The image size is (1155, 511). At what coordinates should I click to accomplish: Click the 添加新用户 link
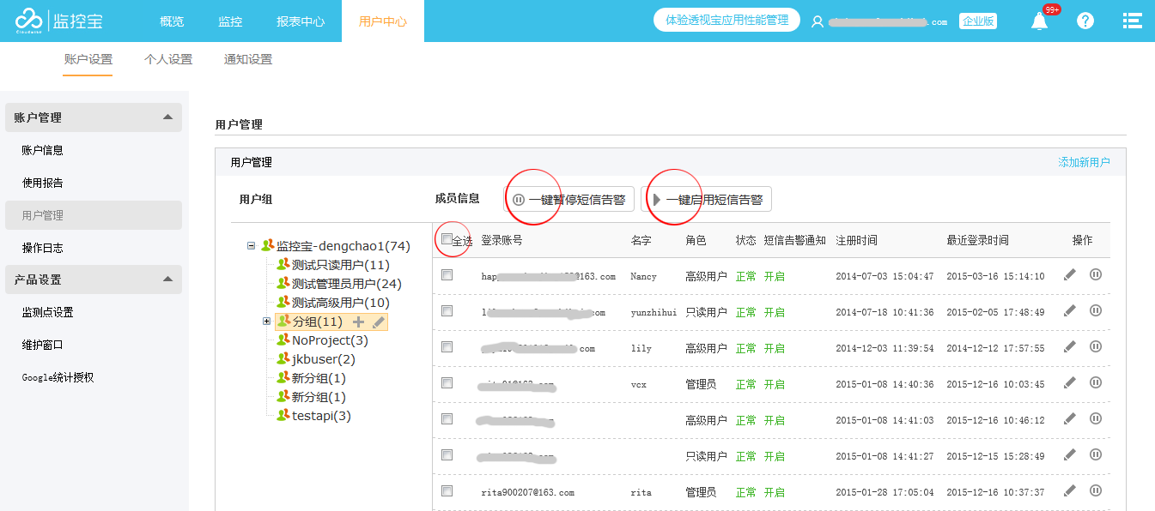pos(1084,162)
